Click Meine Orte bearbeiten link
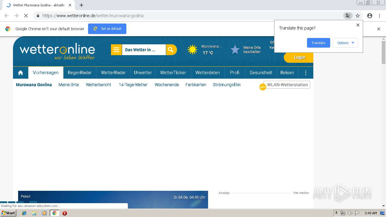 pyautogui.click(x=252, y=50)
